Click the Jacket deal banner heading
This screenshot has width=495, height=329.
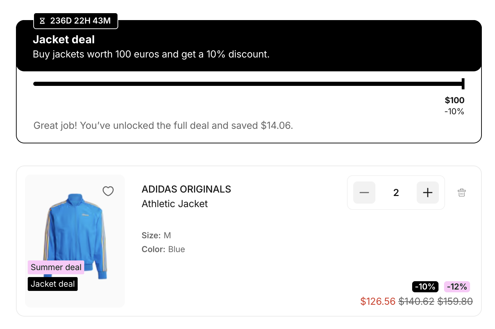pyautogui.click(x=64, y=39)
